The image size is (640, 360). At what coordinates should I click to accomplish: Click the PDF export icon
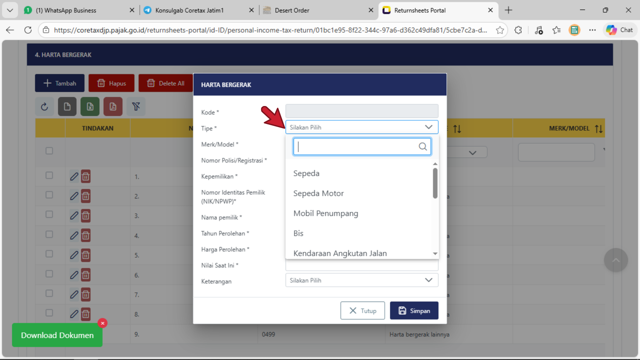[113, 106]
